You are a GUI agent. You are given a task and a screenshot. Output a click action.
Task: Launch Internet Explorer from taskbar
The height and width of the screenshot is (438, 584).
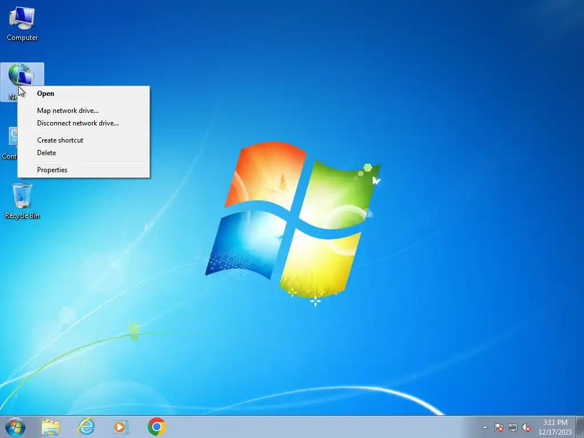tap(86, 427)
